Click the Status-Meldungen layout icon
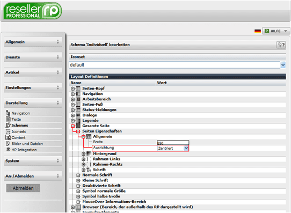291x213 pixels. (78, 110)
